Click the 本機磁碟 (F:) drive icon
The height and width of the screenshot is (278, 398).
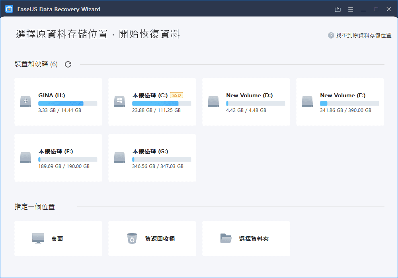click(25, 158)
